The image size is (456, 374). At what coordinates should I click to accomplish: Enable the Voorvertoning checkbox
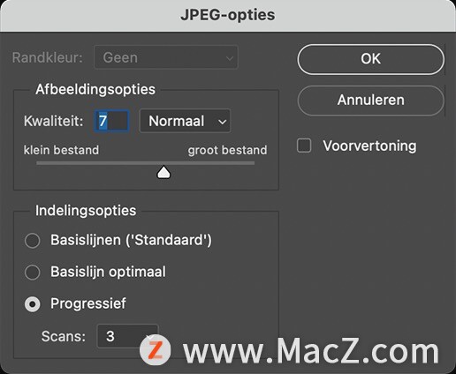(x=304, y=146)
